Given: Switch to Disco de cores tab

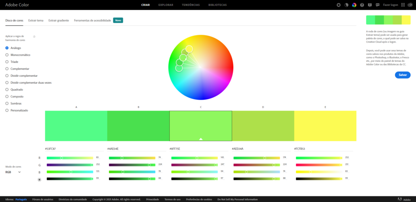Looking at the screenshot, I should [x=14, y=20].
